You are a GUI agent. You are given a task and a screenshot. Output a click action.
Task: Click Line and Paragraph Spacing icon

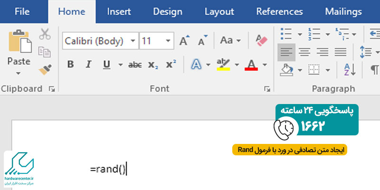(366, 52)
